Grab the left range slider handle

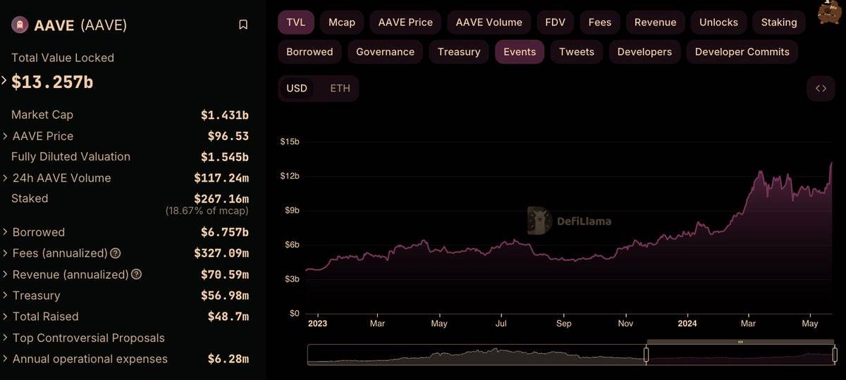pyautogui.click(x=646, y=355)
